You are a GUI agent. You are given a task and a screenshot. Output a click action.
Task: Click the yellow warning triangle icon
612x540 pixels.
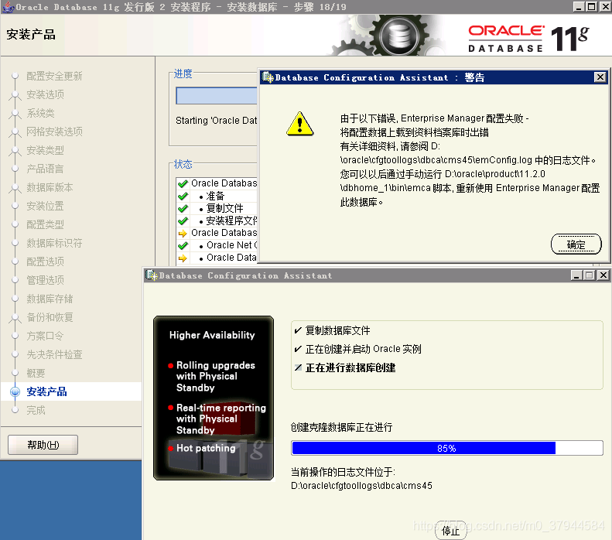click(x=299, y=124)
